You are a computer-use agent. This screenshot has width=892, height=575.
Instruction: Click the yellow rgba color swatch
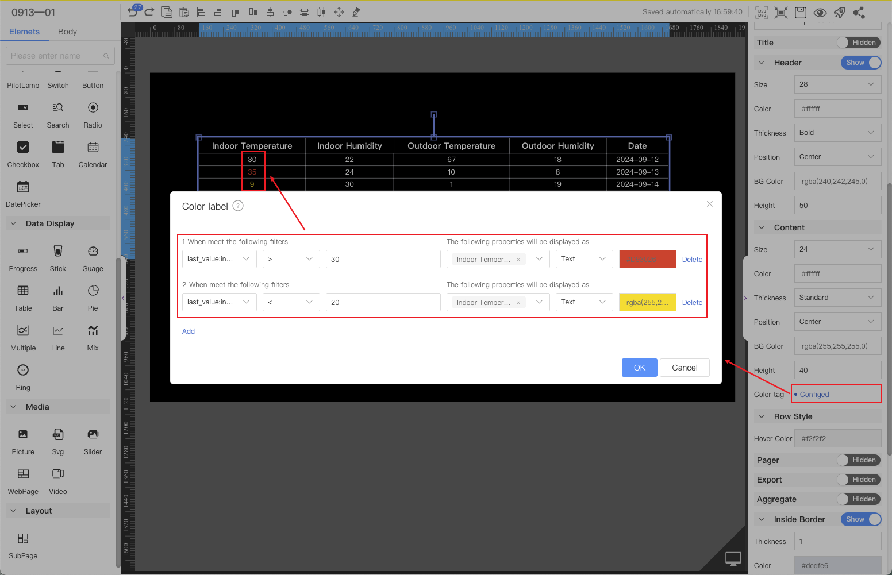tap(647, 302)
